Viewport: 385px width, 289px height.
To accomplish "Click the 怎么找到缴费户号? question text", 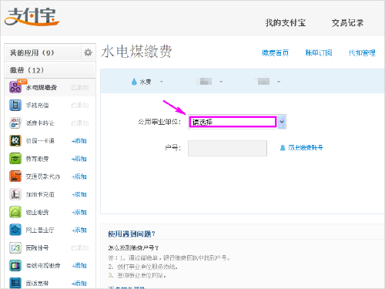I will click(x=133, y=248).
